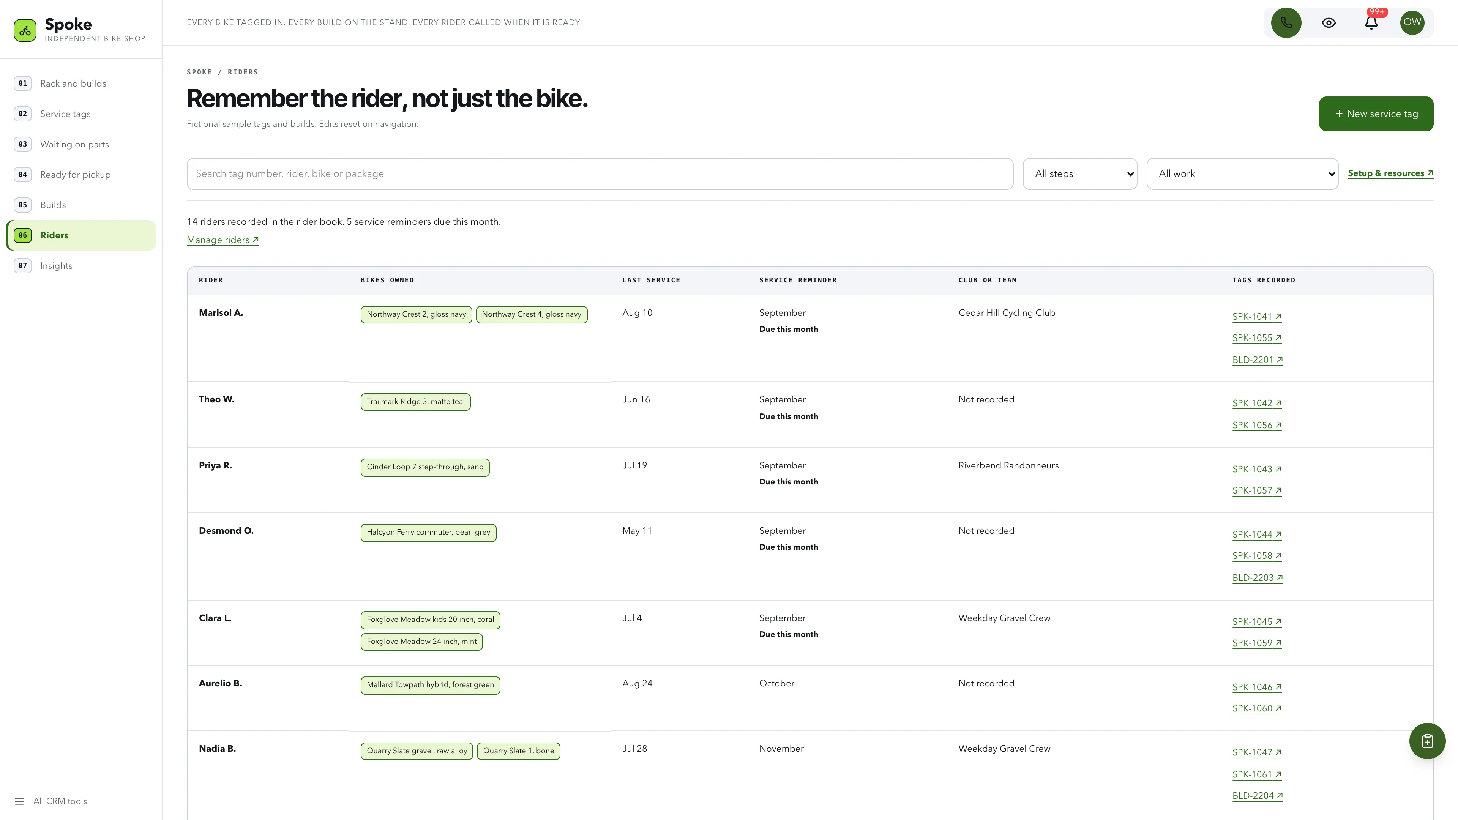Open the OW user avatar menu

(1412, 23)
